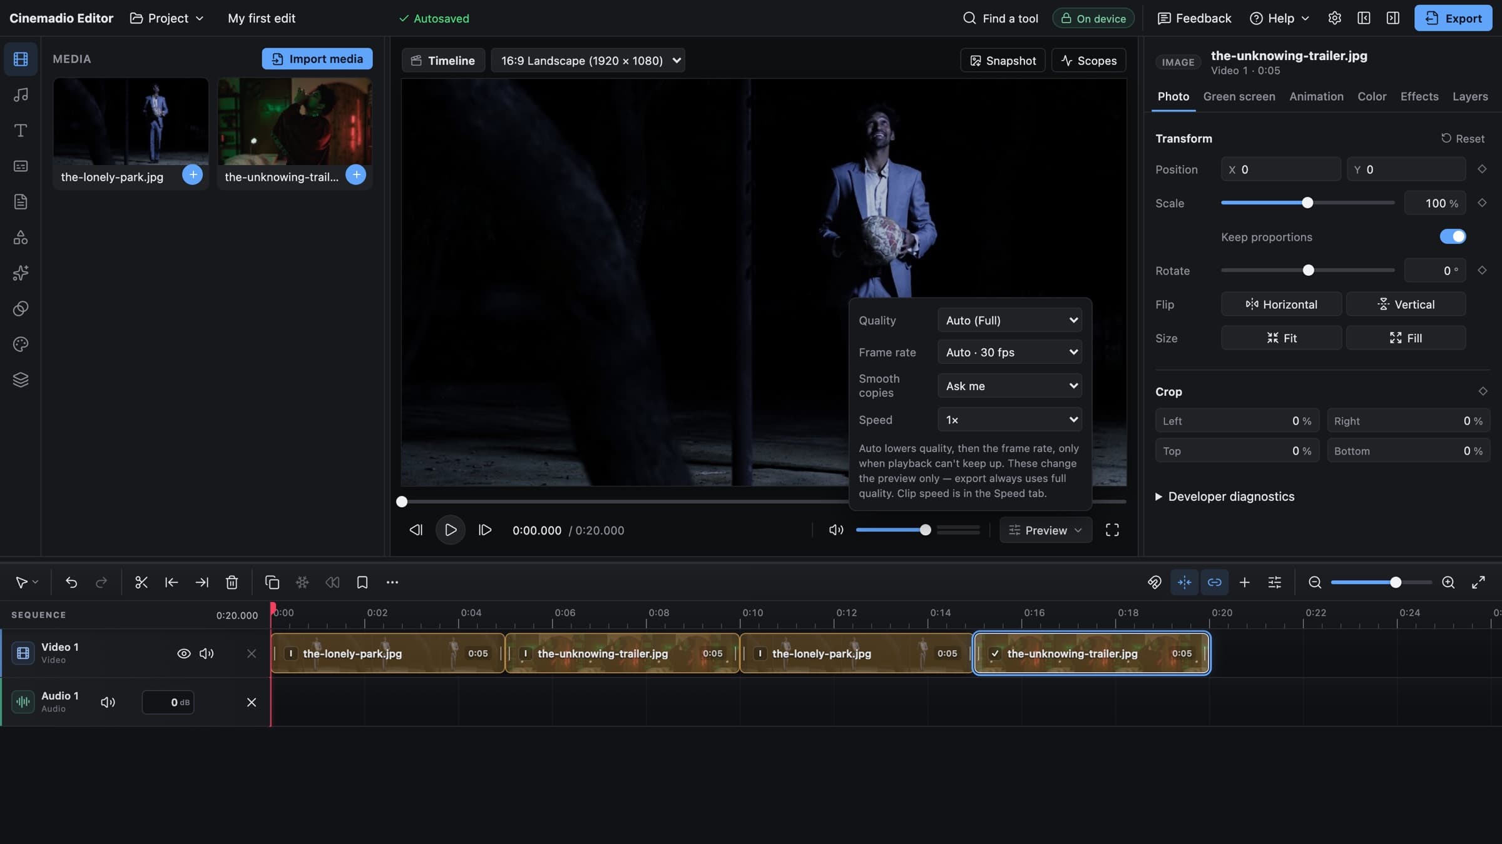This screenshot has width=1502, height=844.
Task: Toggle timeline snapping
Action: tap(1185, 583)
